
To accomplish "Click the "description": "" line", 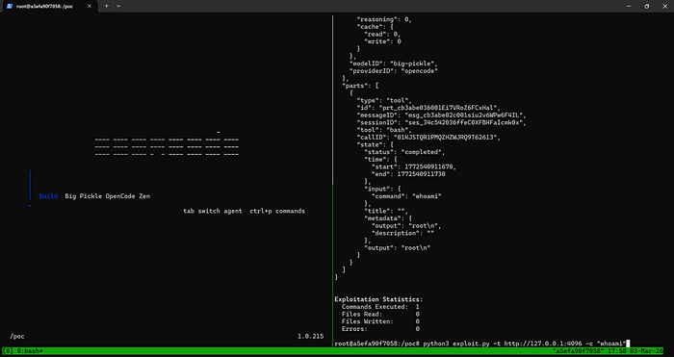I will [x=402, y=233].
